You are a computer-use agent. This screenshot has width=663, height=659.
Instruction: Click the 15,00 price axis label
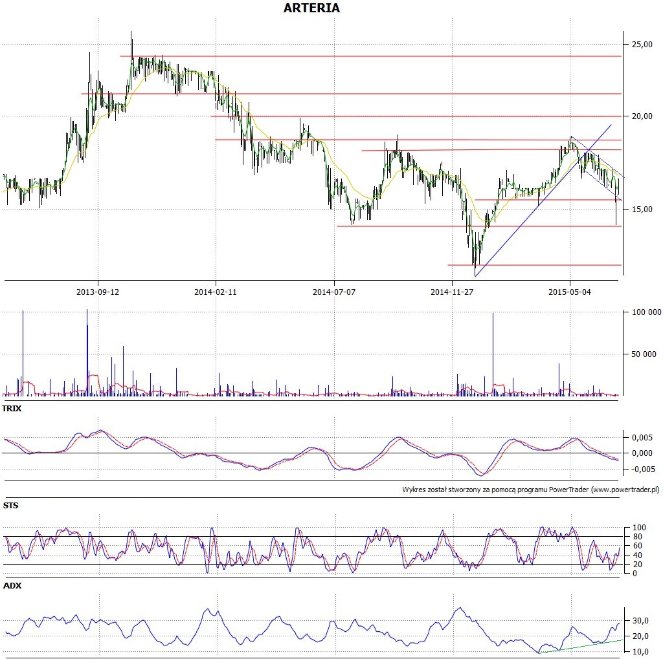[642, 209]
